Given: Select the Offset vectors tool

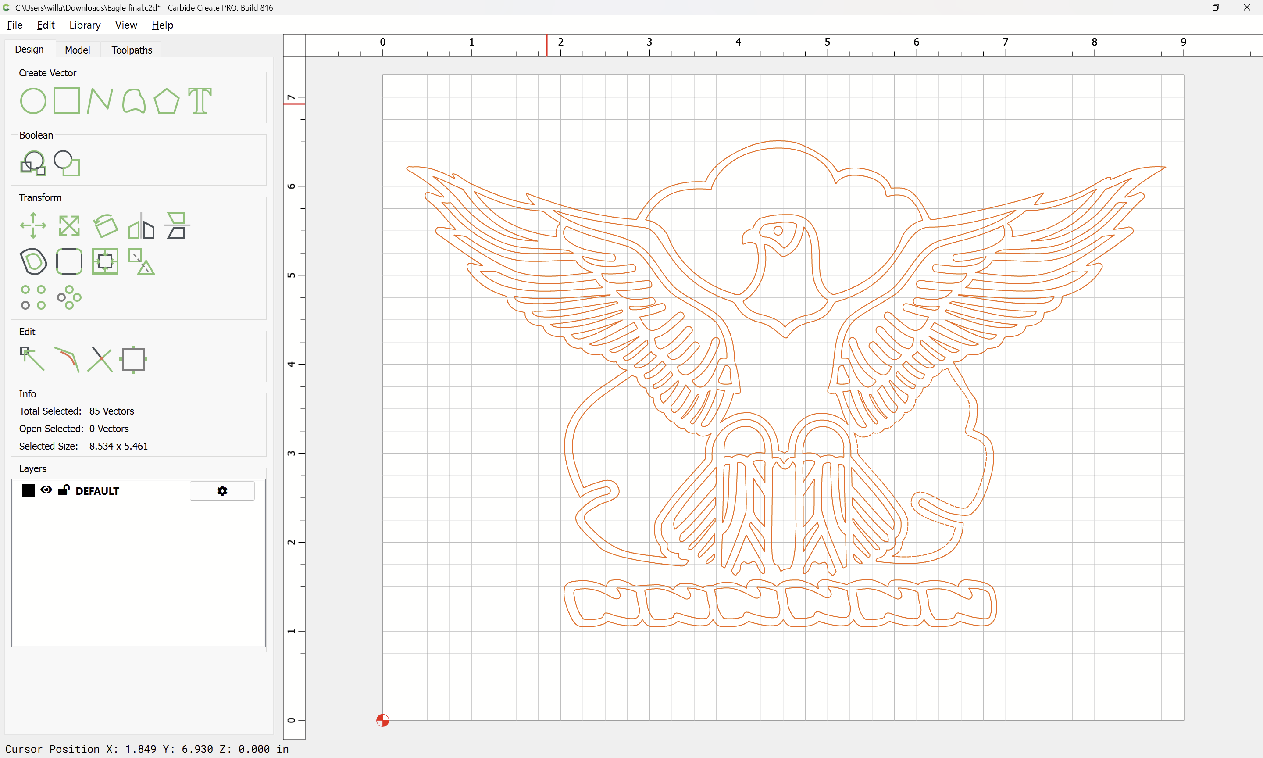Looking at the screenshot, I should click(x=33, y=261).
